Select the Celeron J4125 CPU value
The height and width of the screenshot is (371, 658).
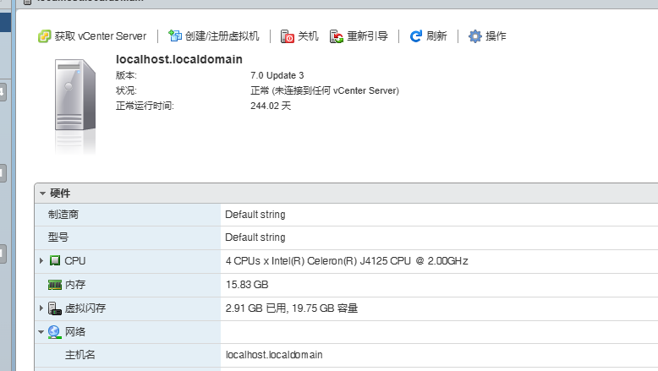point(347,261)
